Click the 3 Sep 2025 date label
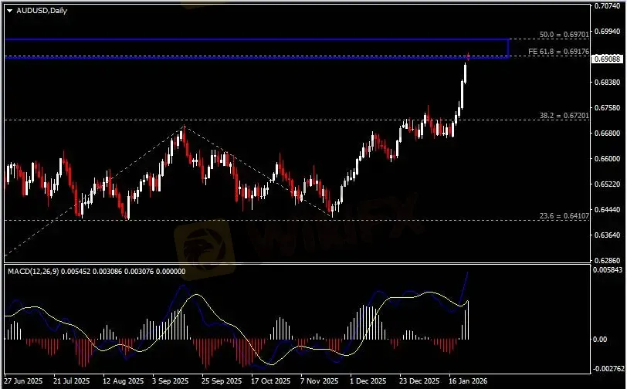627x389 pixels. pyautogui.click(x=171, y=381)
